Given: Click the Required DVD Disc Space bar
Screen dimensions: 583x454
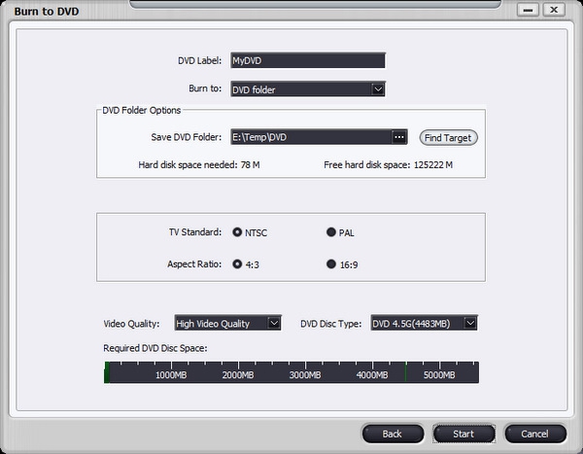Looking at the screenshot, I should [291, 372].
